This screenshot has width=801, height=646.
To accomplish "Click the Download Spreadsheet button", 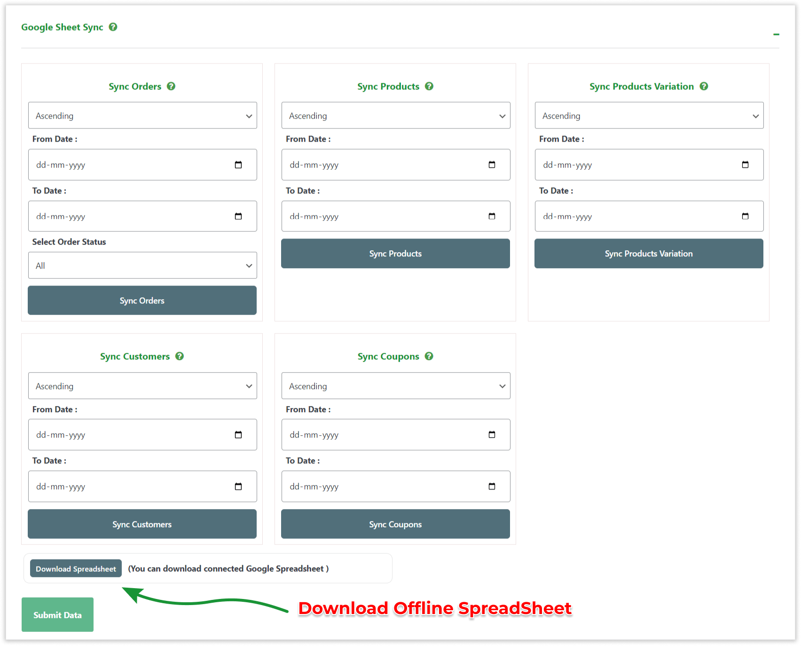I will [76, 568].
